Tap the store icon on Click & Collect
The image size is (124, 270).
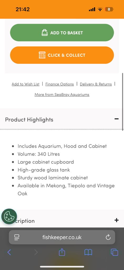click(42, 55)
